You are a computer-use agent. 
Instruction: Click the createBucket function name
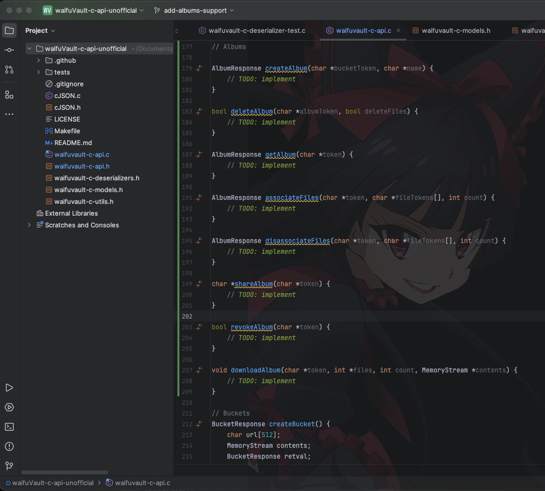pos(292,424)
